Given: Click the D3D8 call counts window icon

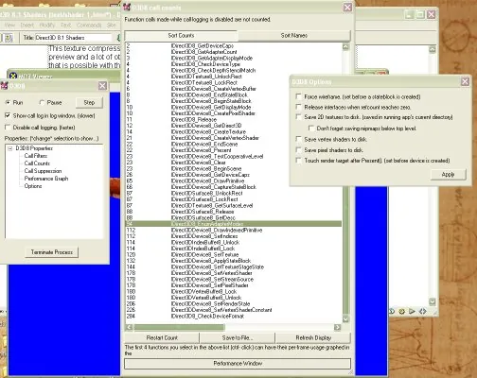Looking at the screenshot, I should (127, 8).
